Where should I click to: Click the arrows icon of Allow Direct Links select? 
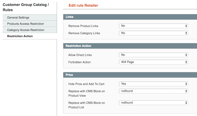tap(186, 55)
